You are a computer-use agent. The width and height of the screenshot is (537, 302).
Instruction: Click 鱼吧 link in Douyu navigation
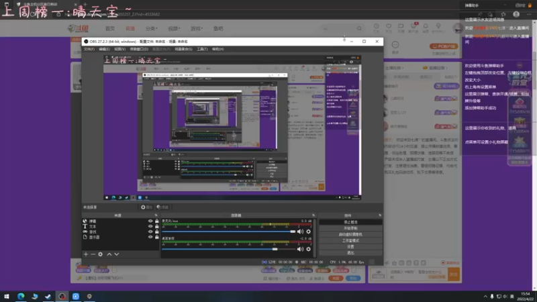[218, 28]
